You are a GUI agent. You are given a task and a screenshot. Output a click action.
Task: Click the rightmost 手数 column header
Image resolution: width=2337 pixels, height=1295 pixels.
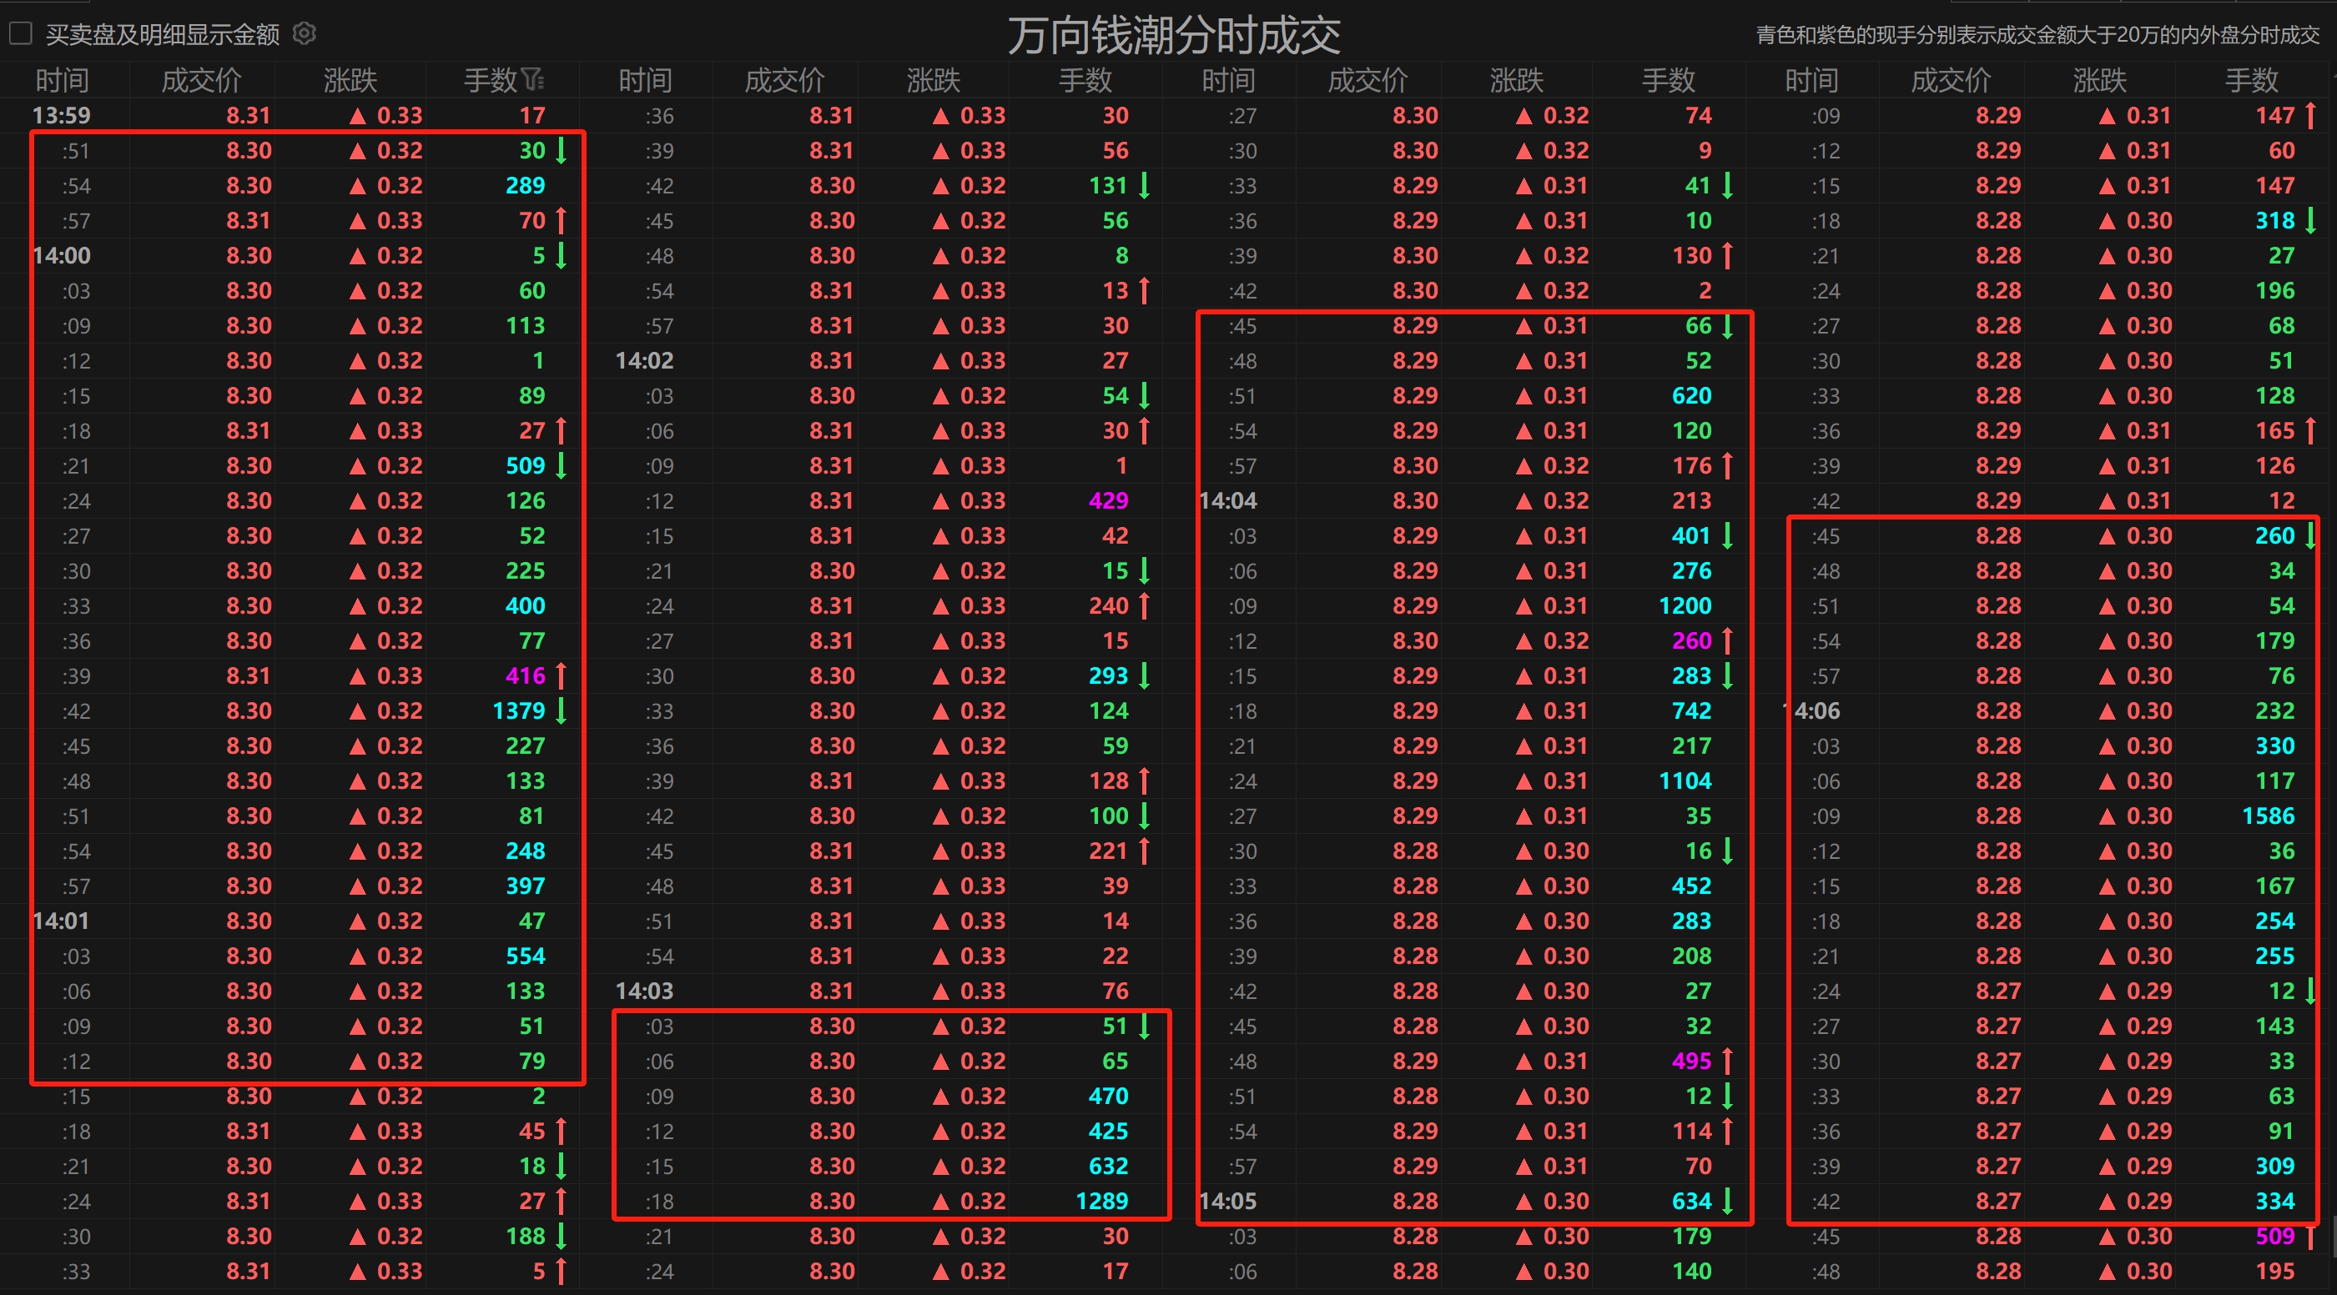click(2252, 80)
